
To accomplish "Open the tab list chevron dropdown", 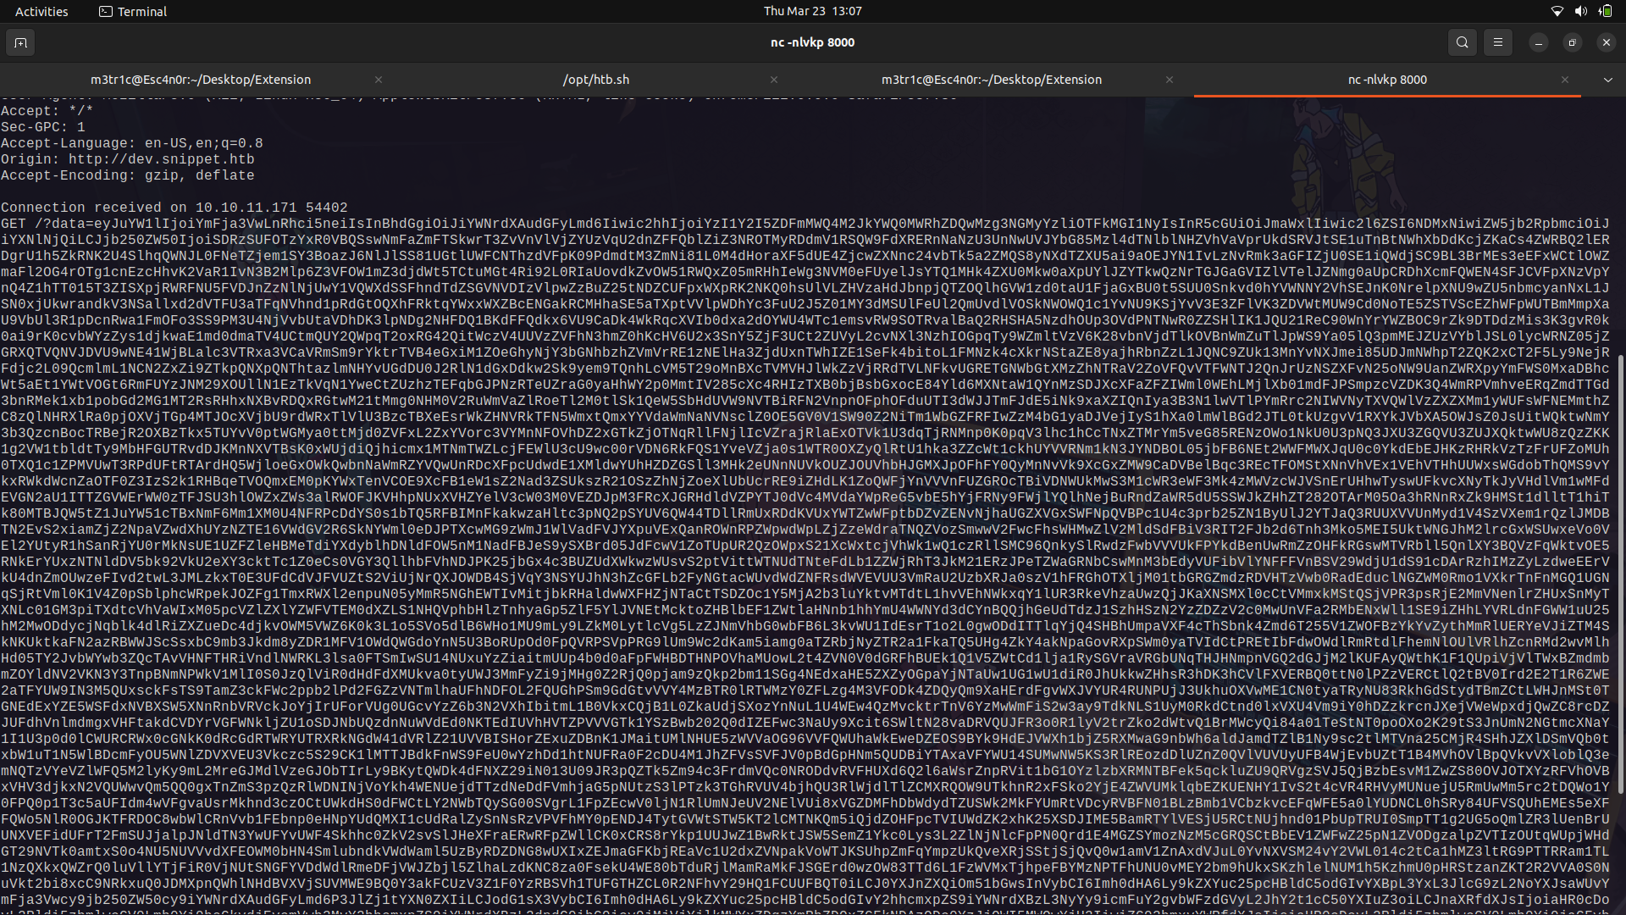I will (1607, 79).
